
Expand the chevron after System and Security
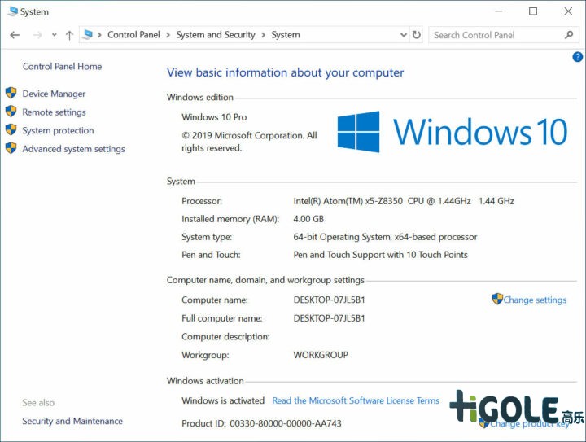pos(264,35)
